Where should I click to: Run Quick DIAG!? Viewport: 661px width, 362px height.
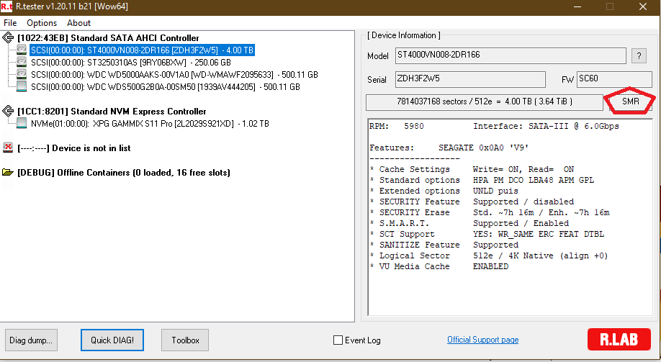coord(112,340)
